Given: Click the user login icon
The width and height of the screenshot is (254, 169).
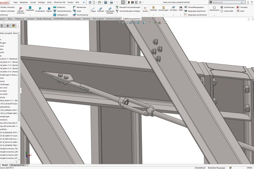Looking at the screenshot, I should (248, 2).
